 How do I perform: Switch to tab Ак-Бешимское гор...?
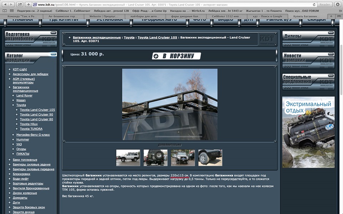click(x=63, y=16)
